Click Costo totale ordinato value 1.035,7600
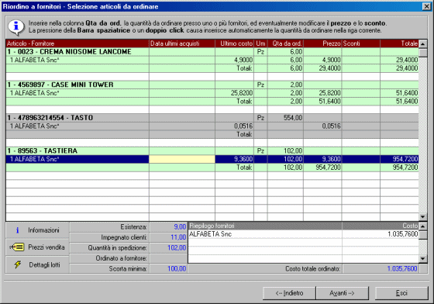 click(381, 268)
